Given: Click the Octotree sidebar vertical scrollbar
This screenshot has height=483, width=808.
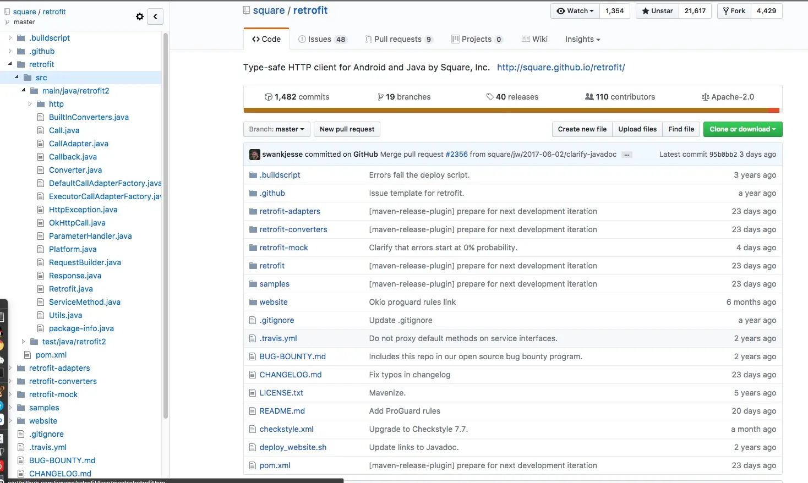Looking at the screenshot, I should click(x=166, y=226).
